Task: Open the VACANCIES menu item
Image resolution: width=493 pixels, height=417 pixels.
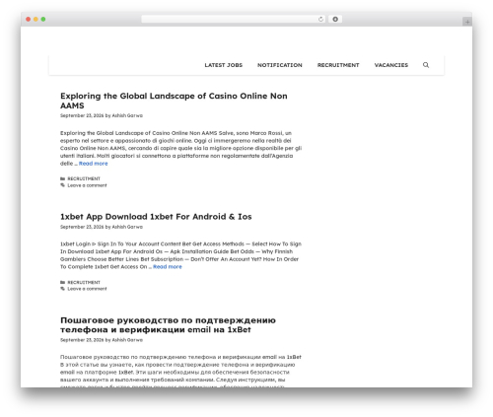Action: 391,65
